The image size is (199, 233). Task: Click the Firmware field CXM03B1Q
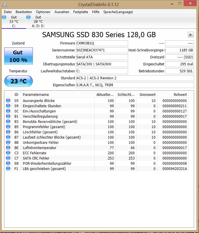102,43
